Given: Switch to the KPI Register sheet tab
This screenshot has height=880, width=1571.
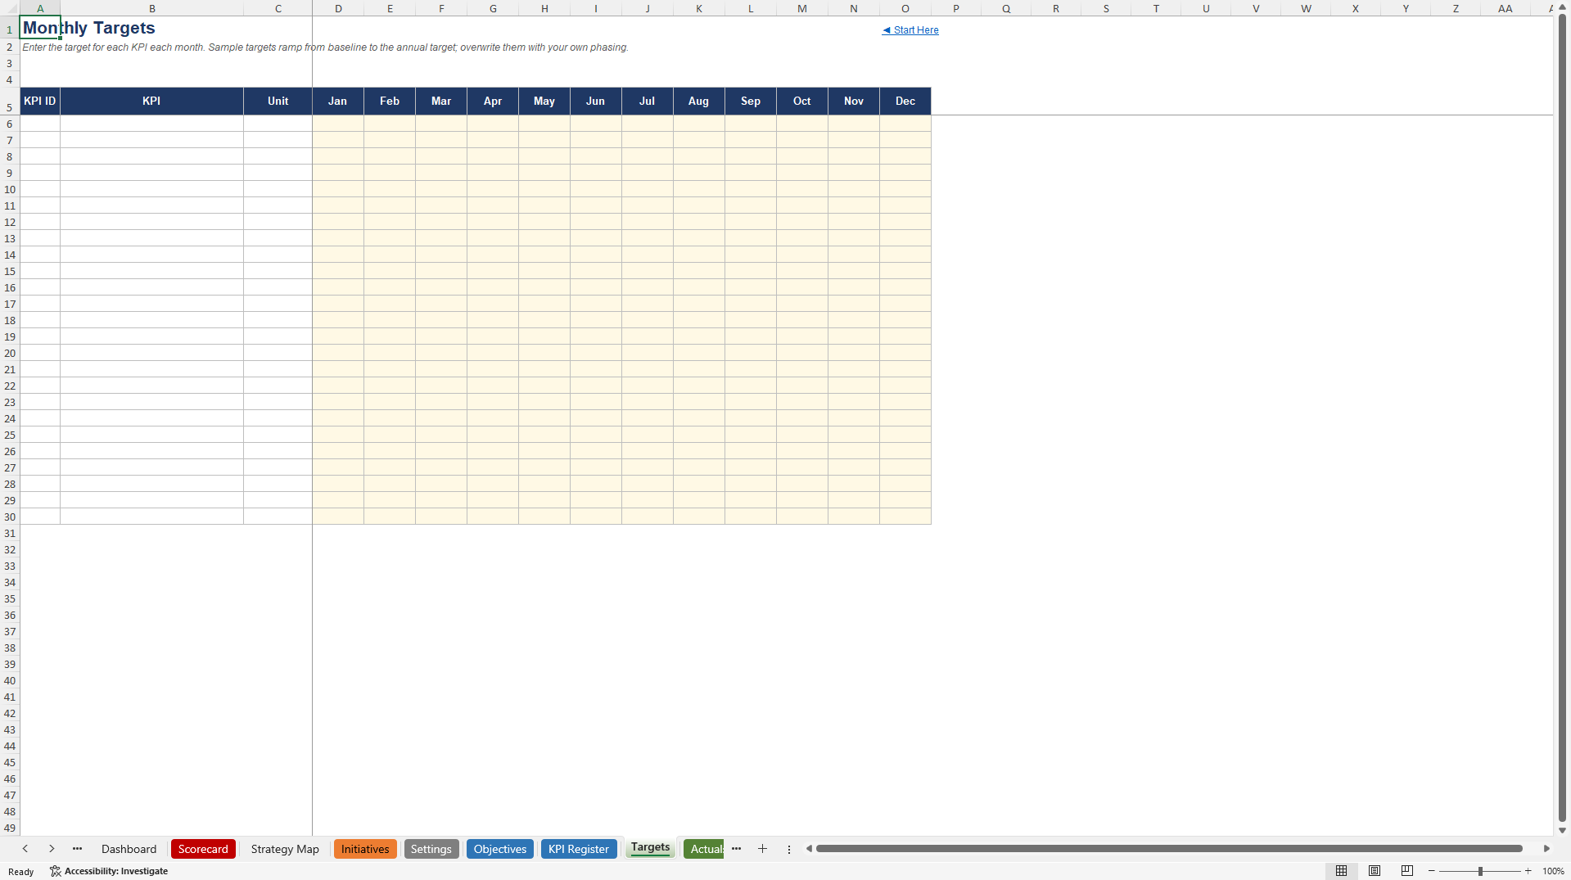Looking at the screenshot, I should 579,849.
